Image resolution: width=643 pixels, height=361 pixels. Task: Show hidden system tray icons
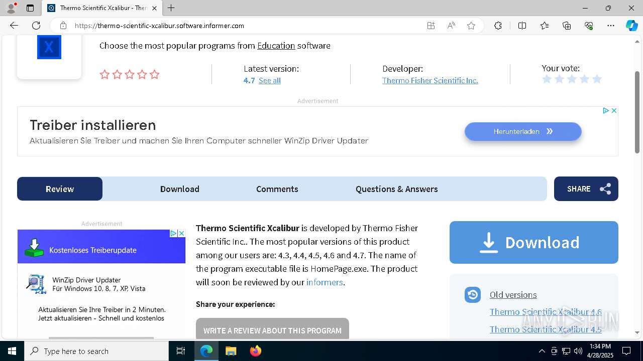pyautogui.click(x=542, y=351)
